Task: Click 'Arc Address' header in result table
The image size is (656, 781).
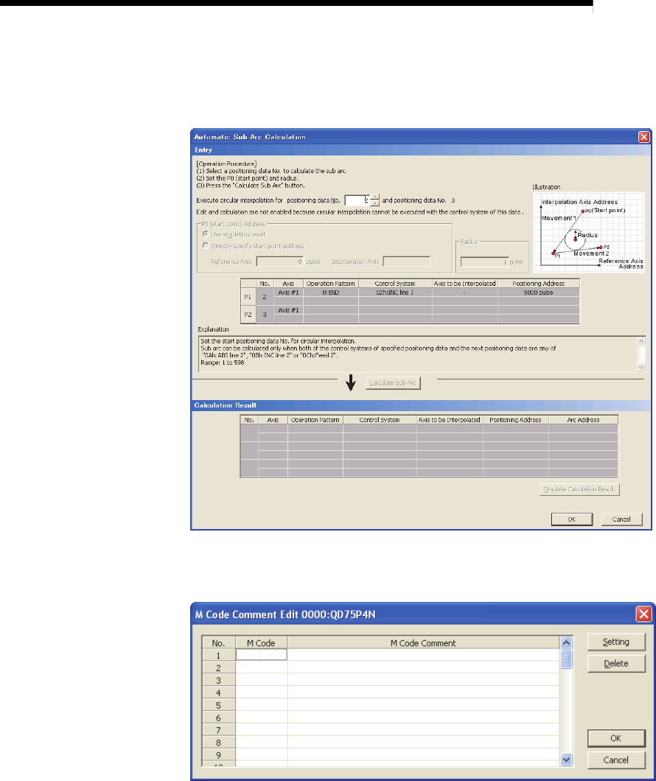Action: [583, 420]
